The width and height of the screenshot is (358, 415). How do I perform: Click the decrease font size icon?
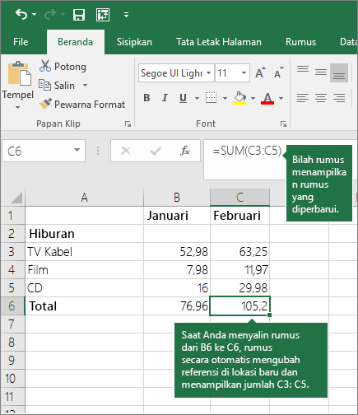tap(279, 72)
